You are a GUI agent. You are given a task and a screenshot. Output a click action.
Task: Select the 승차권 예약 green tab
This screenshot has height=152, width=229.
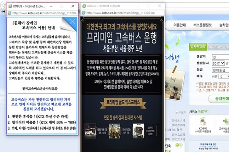point(198,47)
